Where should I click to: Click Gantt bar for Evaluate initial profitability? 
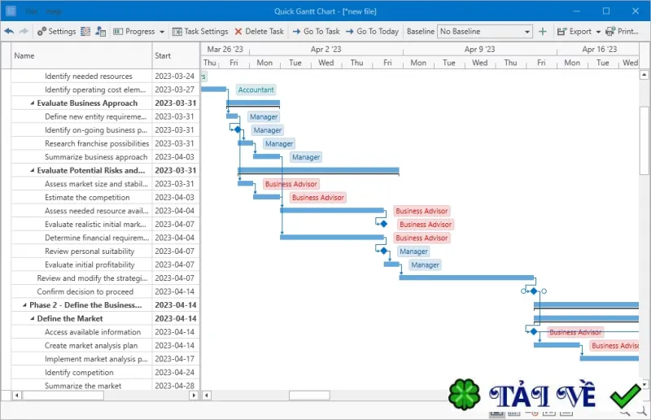click(391, 265)
